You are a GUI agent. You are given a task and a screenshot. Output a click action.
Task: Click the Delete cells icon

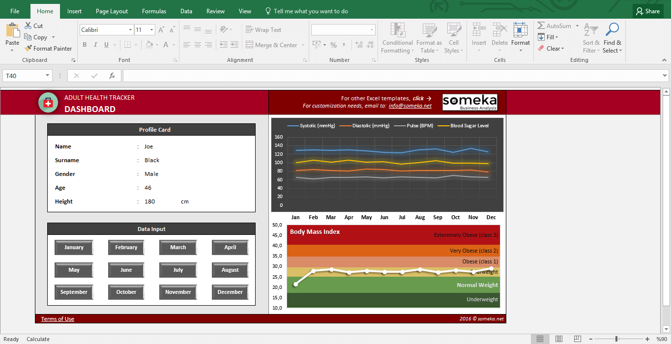click(x=499, y=30)
